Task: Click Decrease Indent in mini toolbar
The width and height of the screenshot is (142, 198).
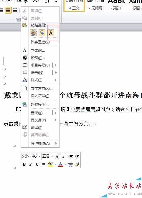Action: pyautogui.click(x=70, y=157)
